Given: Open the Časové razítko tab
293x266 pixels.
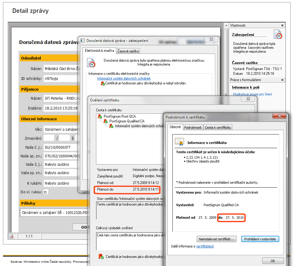Looking at the screenshot, I should (x=128, y=51).
